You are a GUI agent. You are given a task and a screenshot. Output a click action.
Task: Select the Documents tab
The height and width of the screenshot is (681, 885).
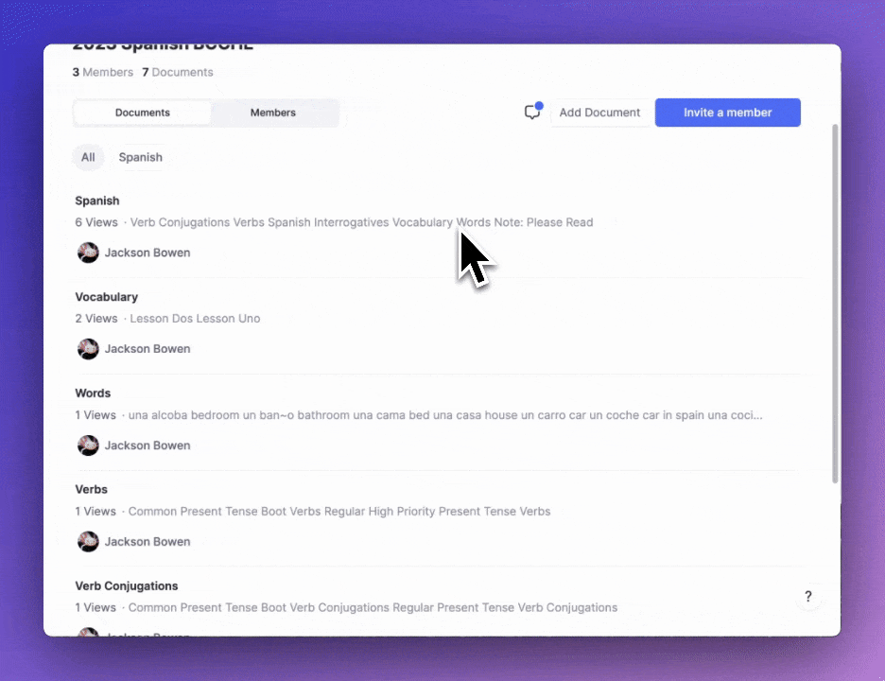[143, 113]
